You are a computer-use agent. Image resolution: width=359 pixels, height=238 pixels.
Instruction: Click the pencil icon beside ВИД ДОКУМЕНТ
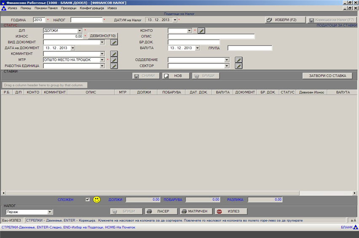tap(114, 42)
